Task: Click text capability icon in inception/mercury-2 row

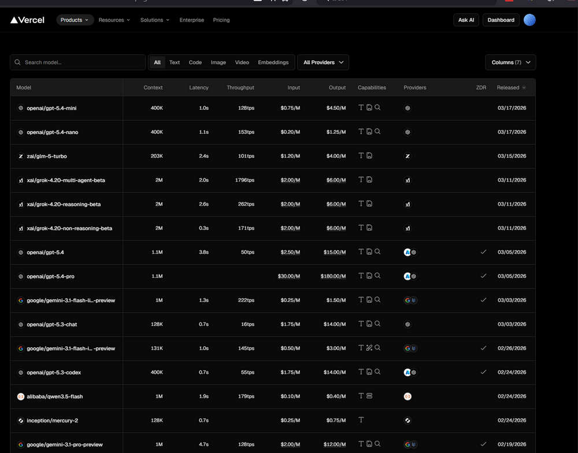Action: (x=361, y=419)
